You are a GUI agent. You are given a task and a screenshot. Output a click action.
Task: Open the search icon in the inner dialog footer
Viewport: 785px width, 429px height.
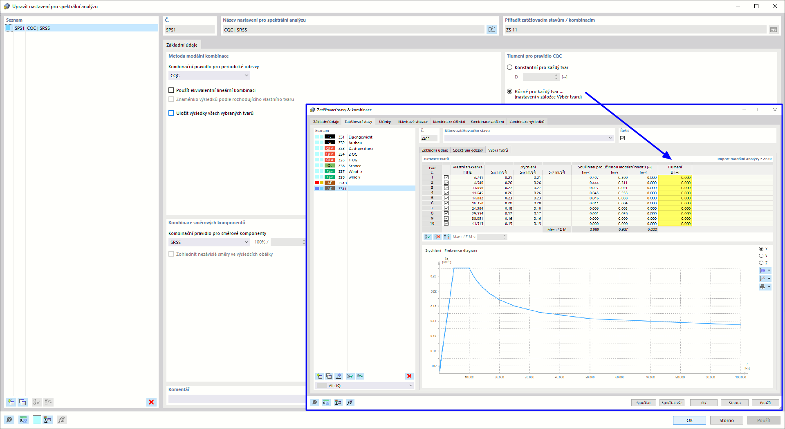[x=314, y=402]
